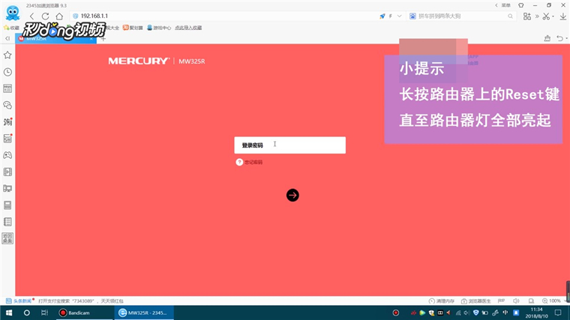The height and width of the screenshot is (320, 570).
Task: Open the screenshot tool dropdown arrow
Action: (553, 16)
